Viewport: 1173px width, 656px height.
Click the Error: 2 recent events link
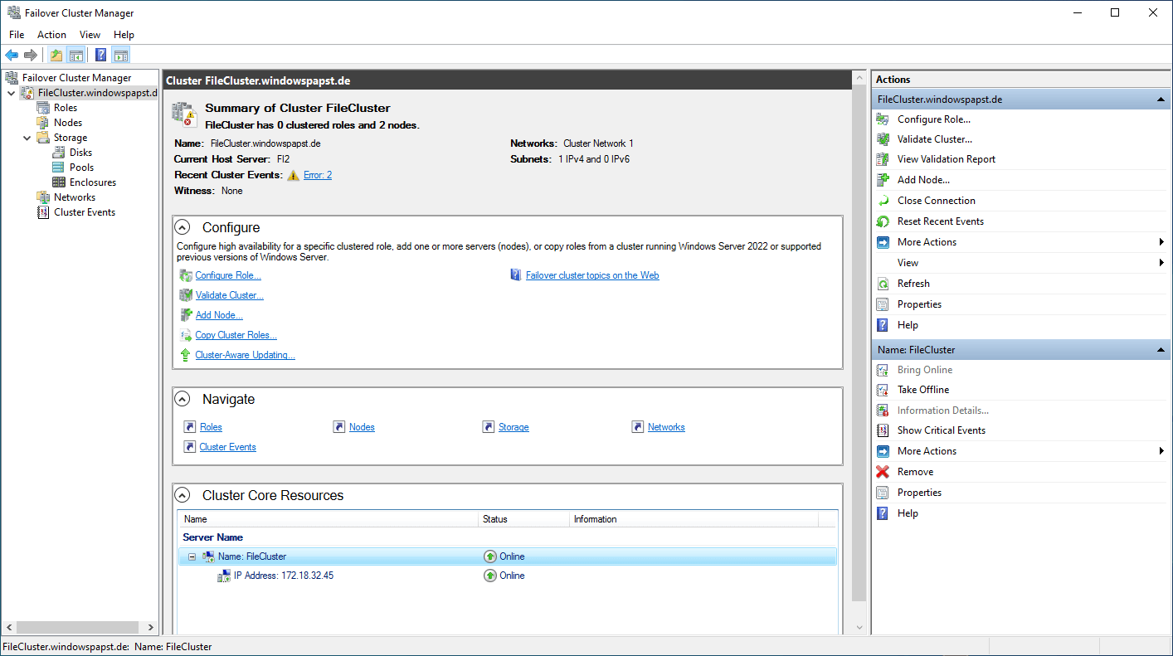(x=317, y=175)
